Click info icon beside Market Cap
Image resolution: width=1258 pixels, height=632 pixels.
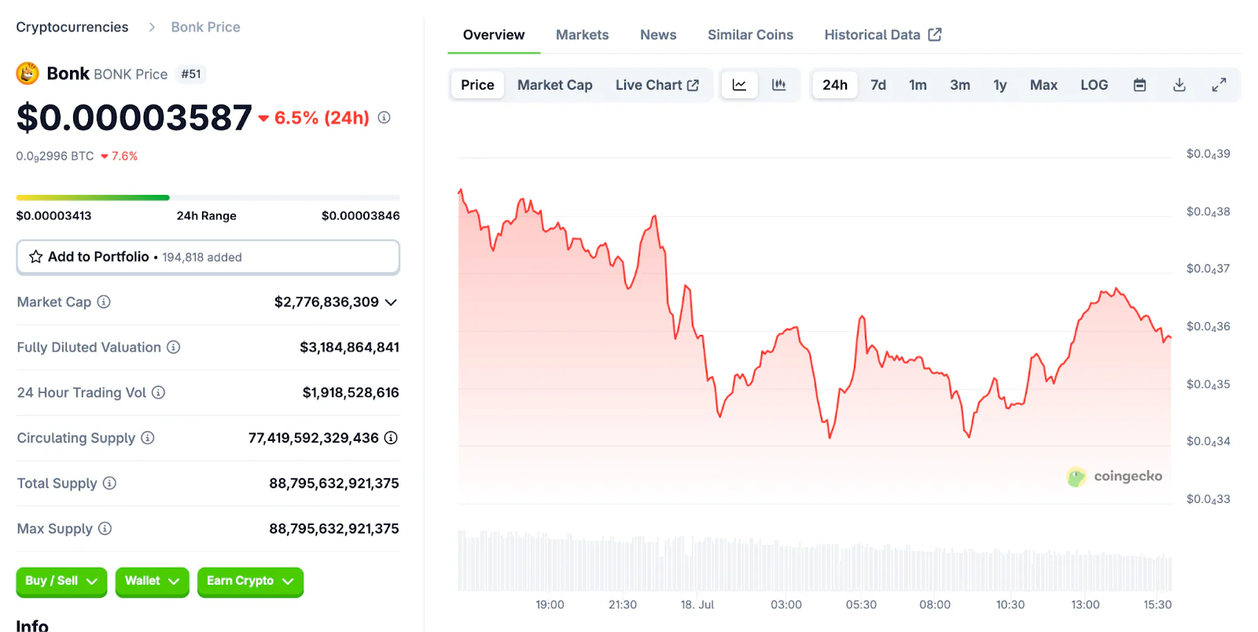click(x=104, y=302)
